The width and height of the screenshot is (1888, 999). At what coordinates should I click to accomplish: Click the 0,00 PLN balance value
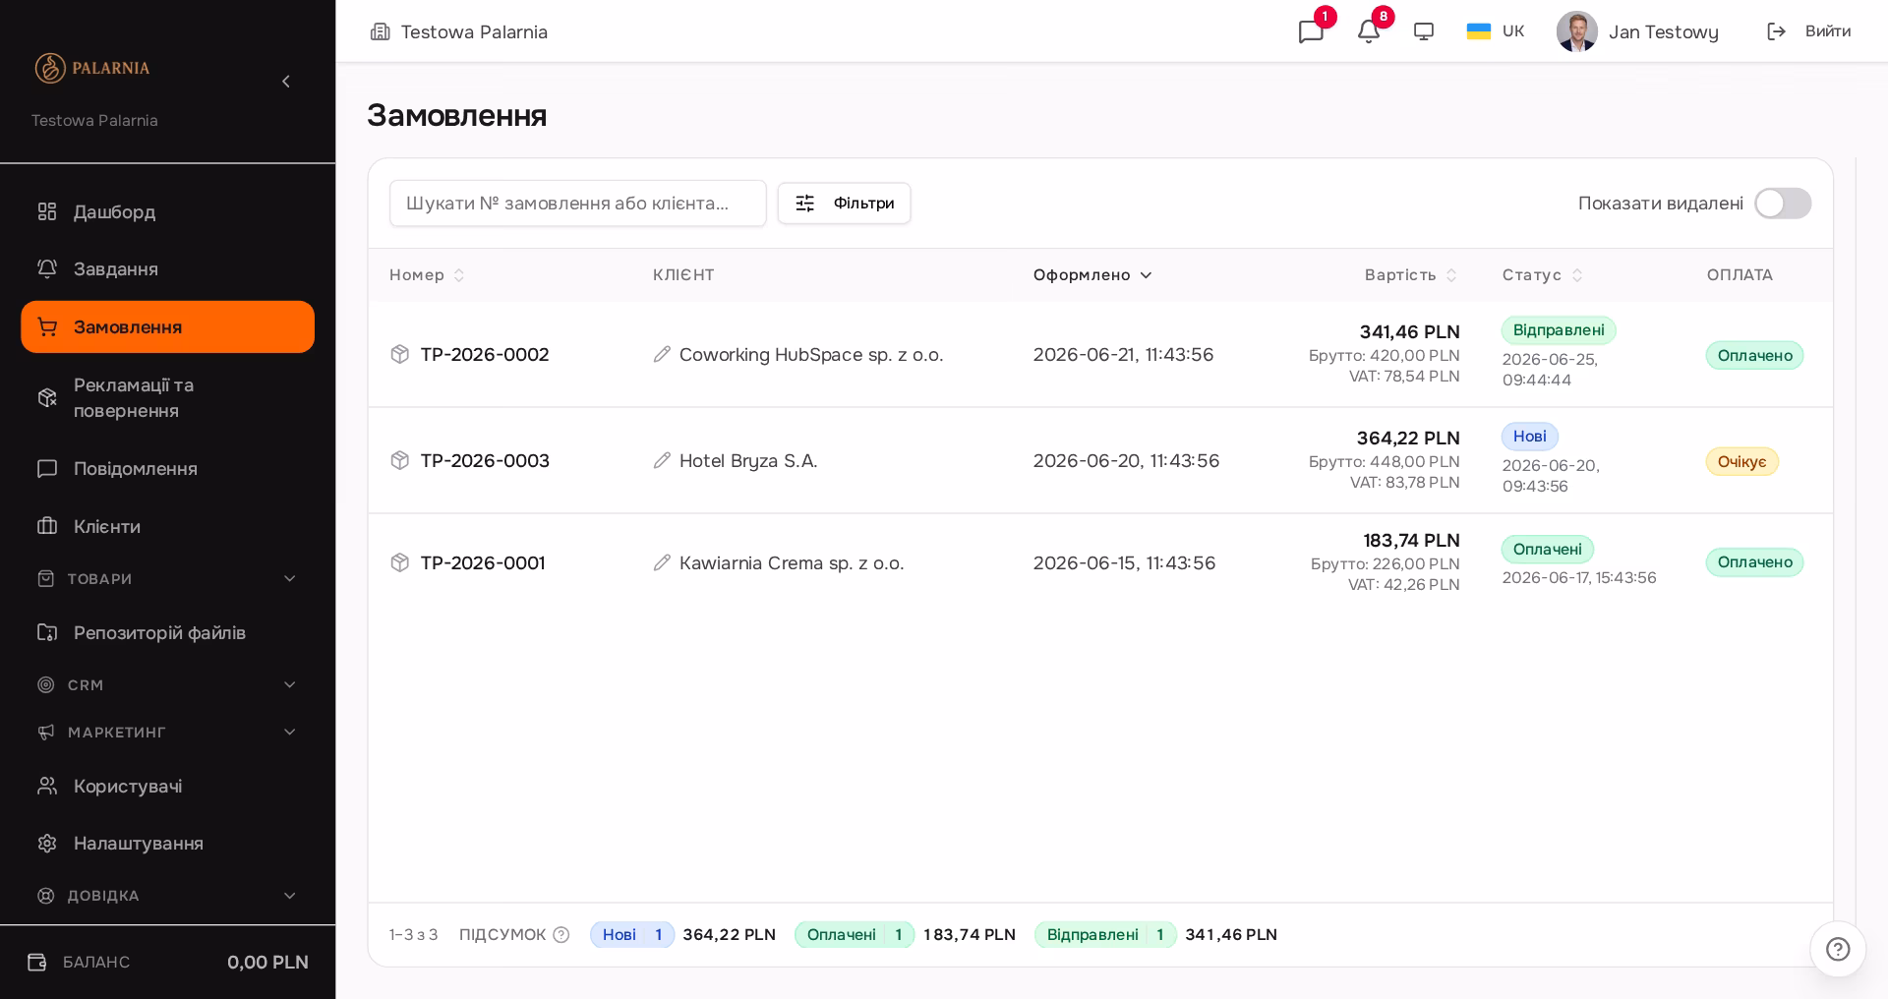(x=267, y=962)
